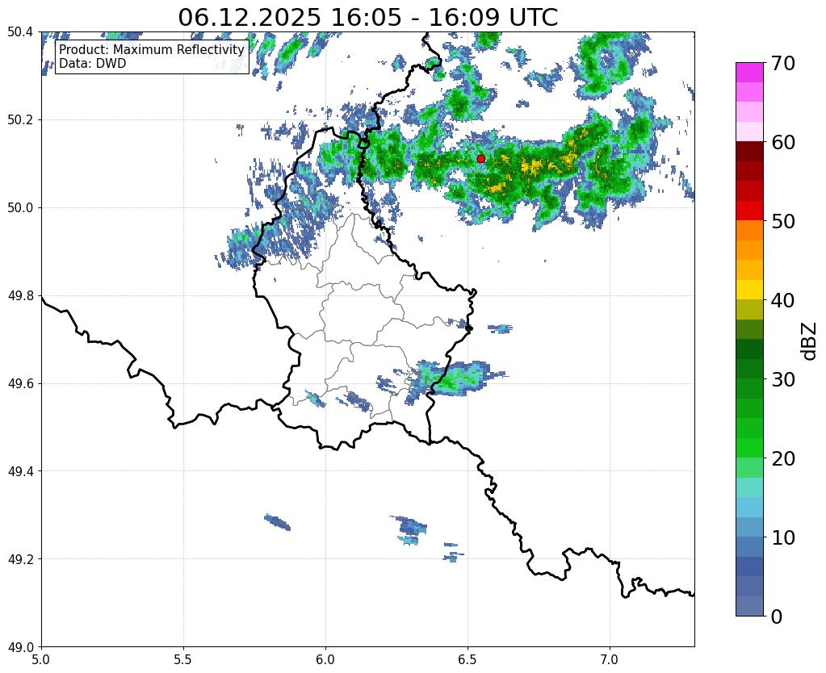Click the bright red colorbar segment at 50 dBZ
This screenshot has height=673, width=826.
point(749,211)
